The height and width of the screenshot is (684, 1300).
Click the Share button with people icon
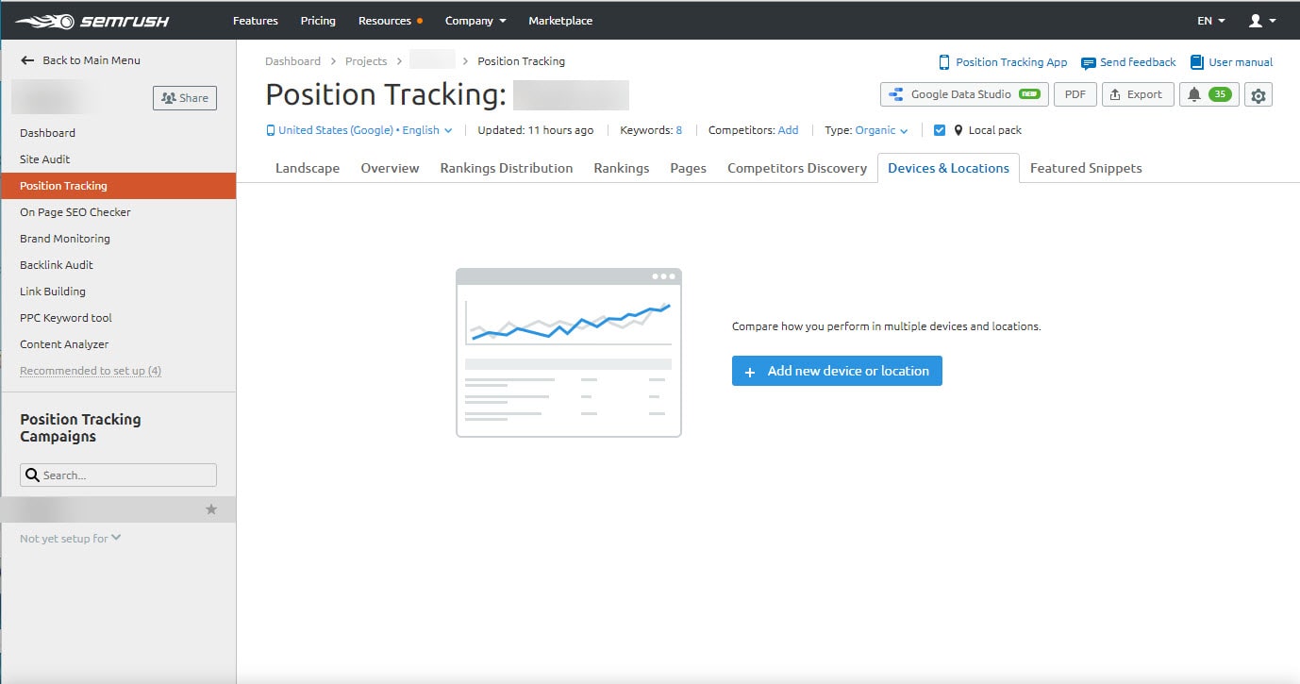point(185,97)
